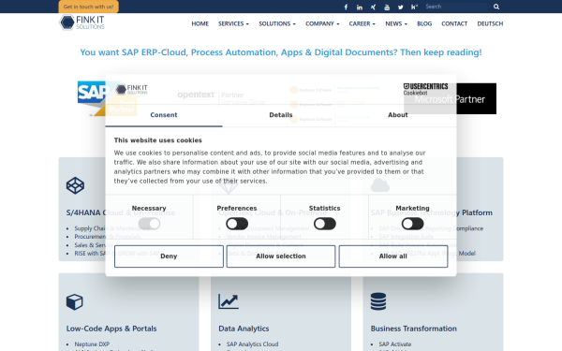Open the Kununu social icon
Image resolution: width=562 pixels, height=351 pixels.
click(414, 7)
